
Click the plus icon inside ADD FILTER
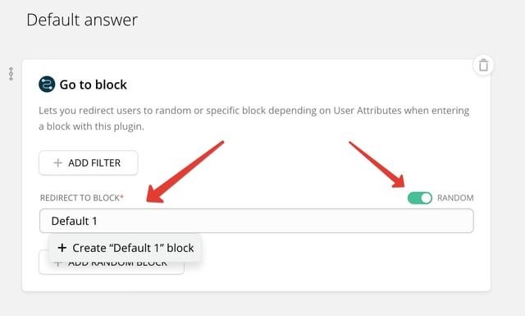(x=58, y=163)
